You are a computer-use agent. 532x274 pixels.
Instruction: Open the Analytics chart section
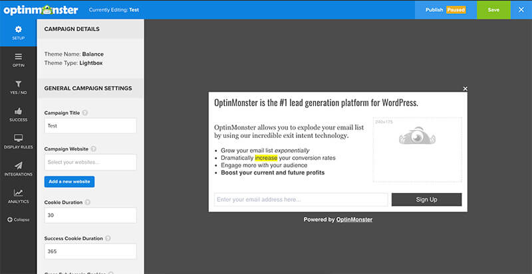[x=19, y=196]
